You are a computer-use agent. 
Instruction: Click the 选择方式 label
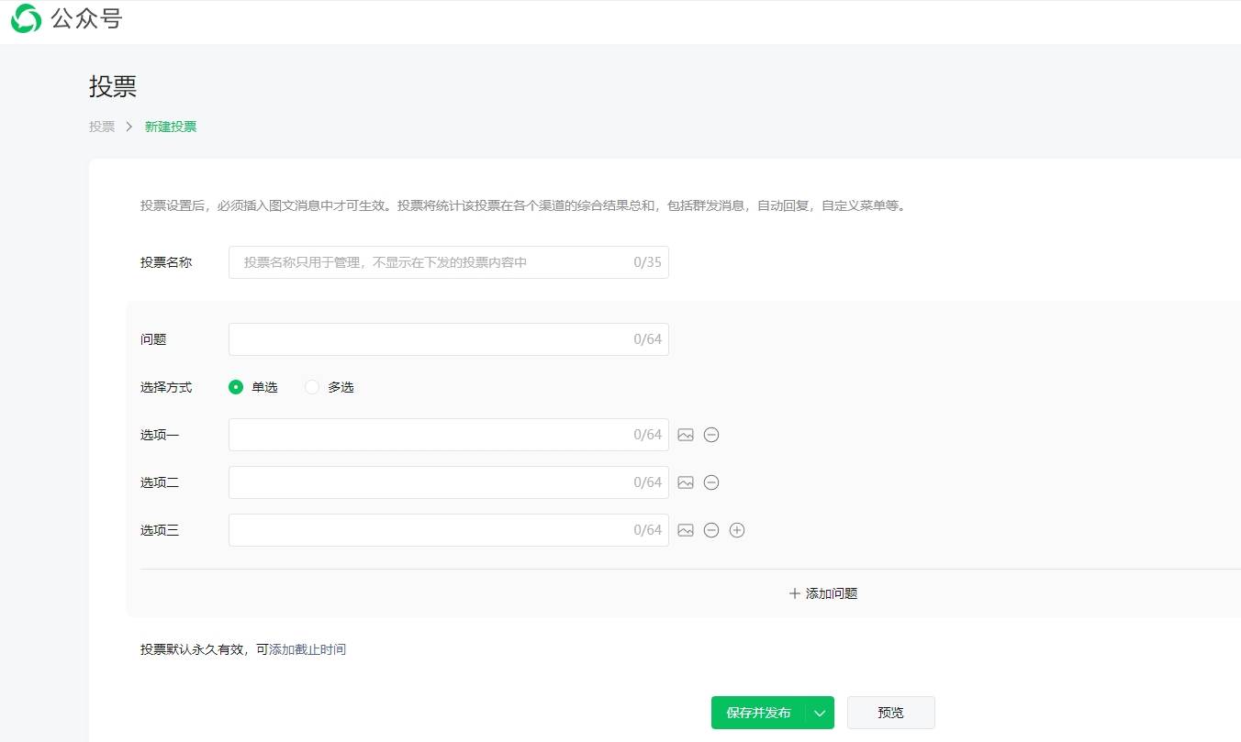(x=166, y=387)
